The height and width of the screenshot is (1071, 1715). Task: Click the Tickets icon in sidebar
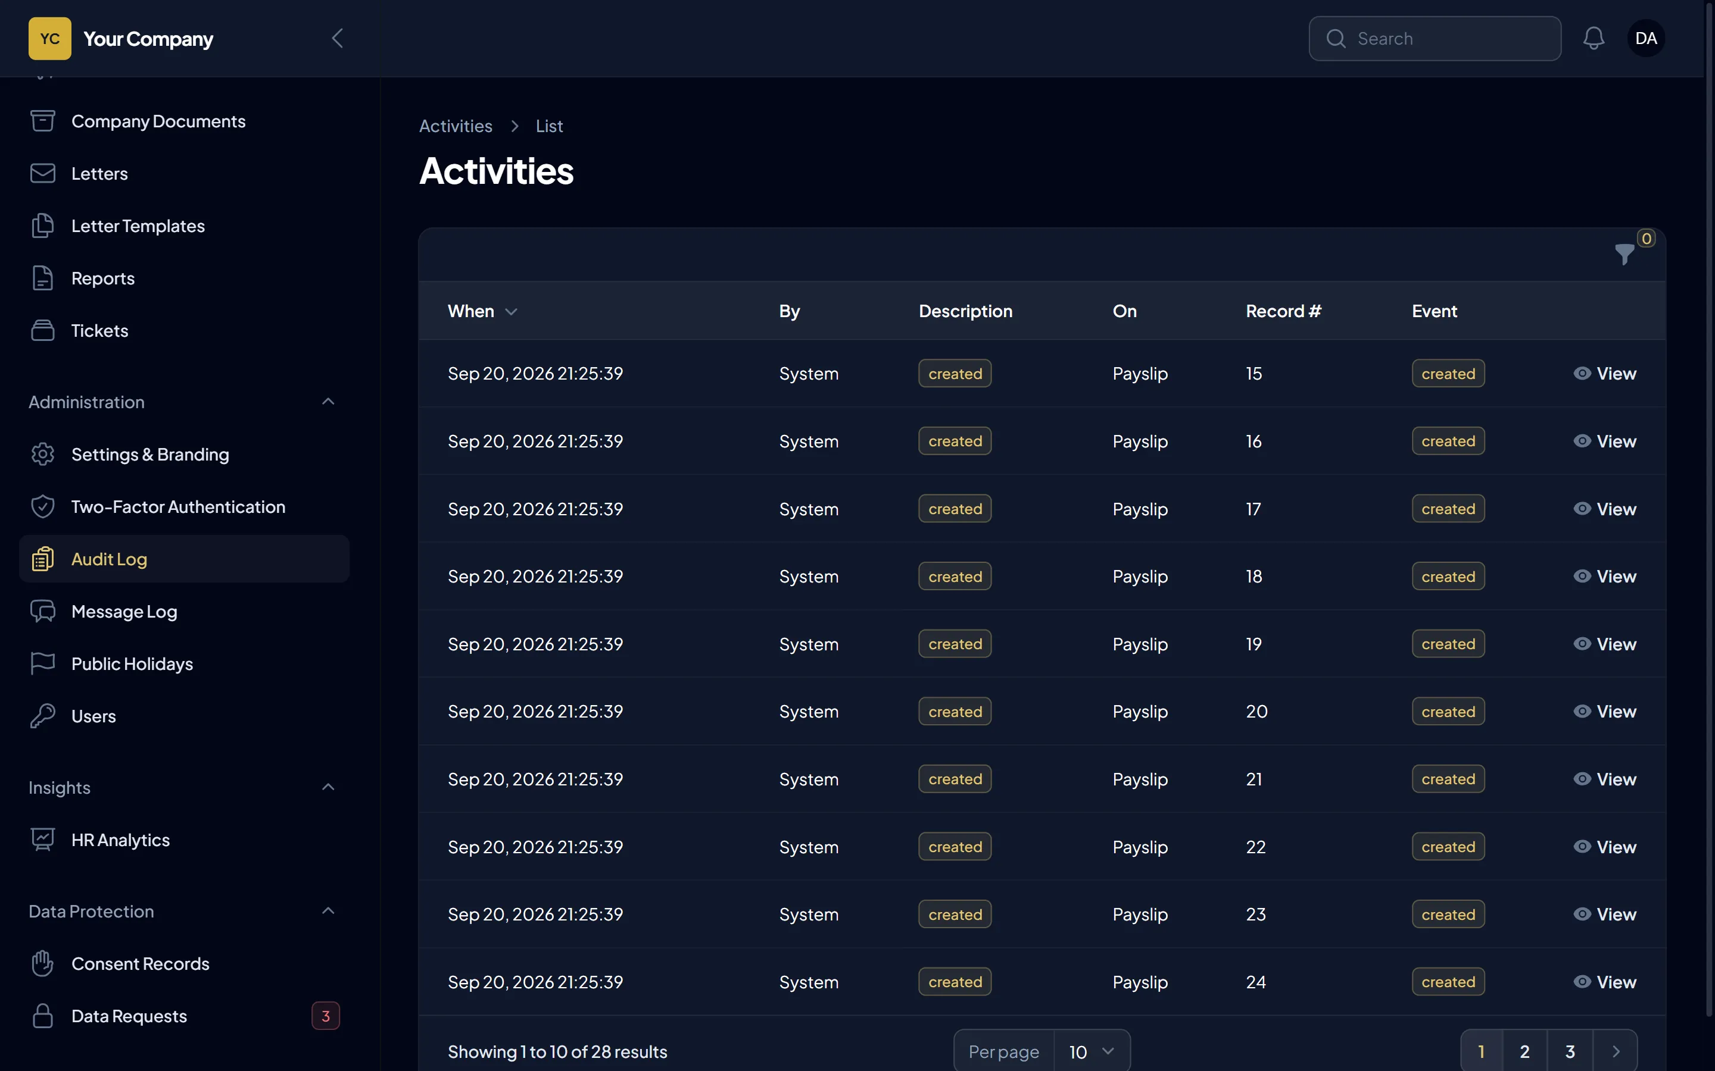(42, 330)
